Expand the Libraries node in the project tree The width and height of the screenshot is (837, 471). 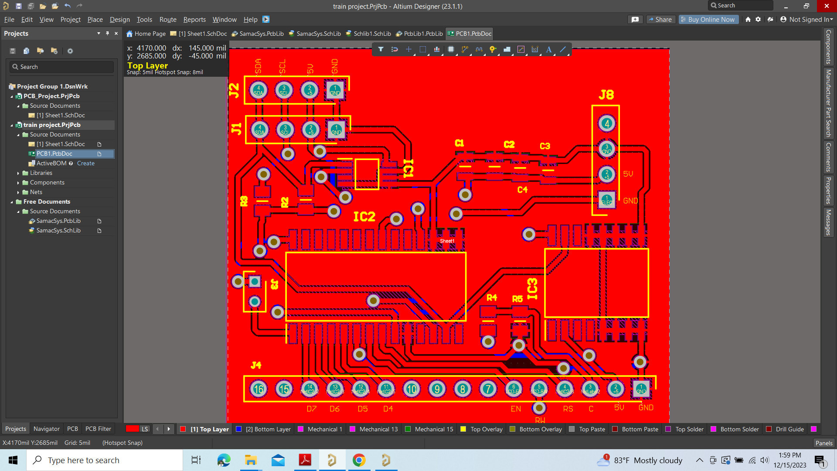[18, 173]
